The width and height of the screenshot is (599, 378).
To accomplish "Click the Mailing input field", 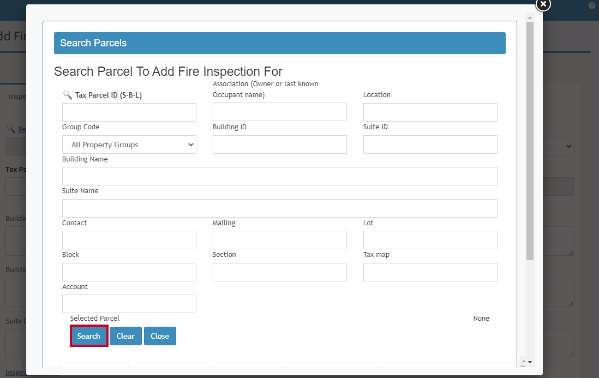I will click(280, 240).
